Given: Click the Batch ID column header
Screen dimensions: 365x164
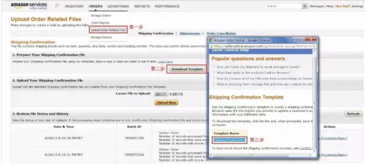Looking at the screenshot, I should 134,127.
